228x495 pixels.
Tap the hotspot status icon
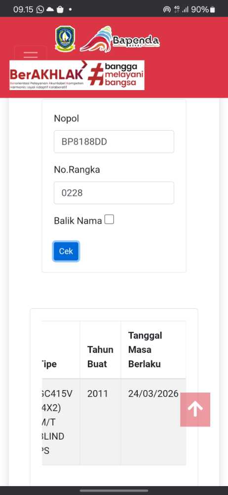point(167,9)
